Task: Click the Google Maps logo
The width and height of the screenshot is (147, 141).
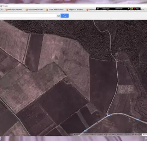Action: pos(4,6)
